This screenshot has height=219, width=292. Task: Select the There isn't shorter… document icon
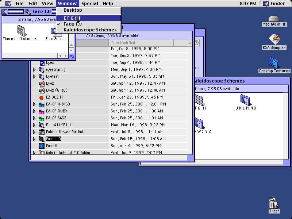point(22,30)
